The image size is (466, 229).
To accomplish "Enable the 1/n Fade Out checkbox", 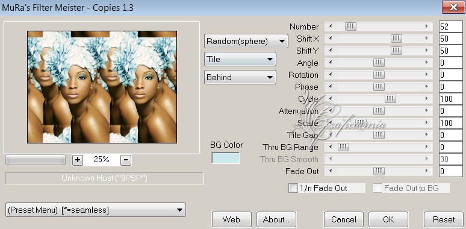I will point(293,188).
